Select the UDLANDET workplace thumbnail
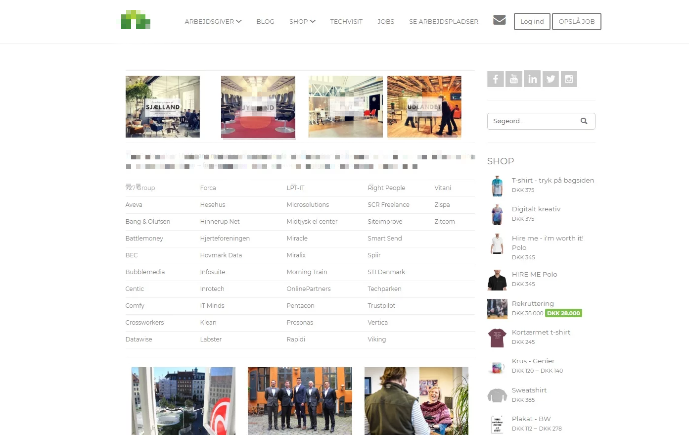The image size is (689, 435). point(424,106)
